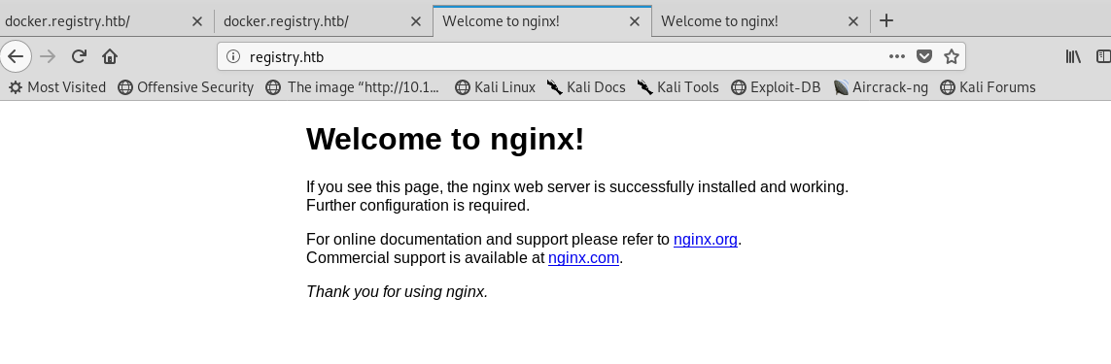Open the Most Visited bookmarks folder
The width and height of the screenshot is (1111, 364).
tap(56, 87)
